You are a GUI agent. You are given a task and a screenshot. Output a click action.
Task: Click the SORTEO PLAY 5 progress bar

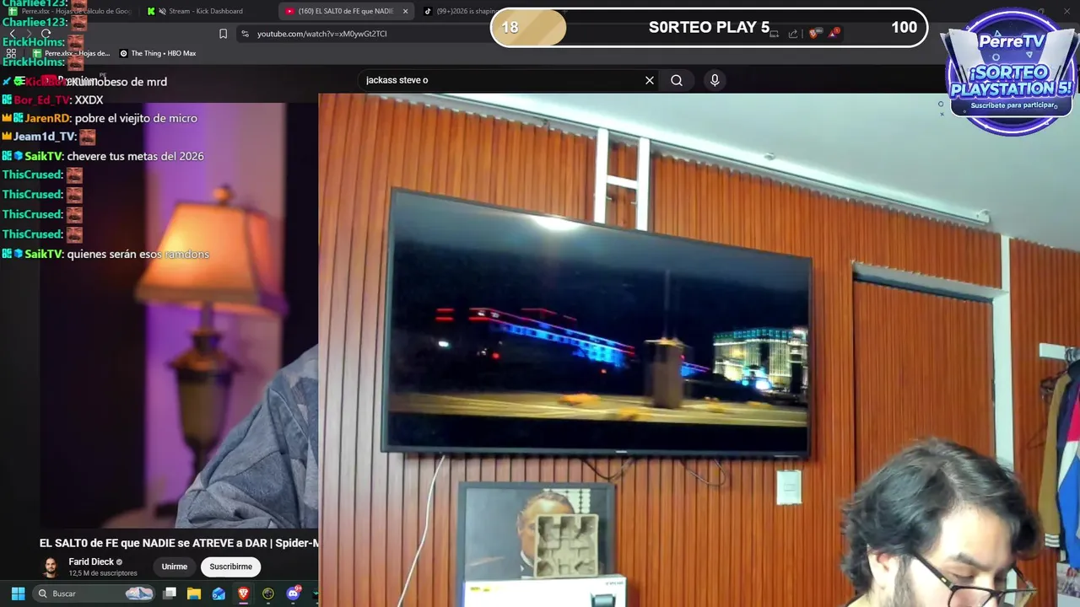[709, 27]
